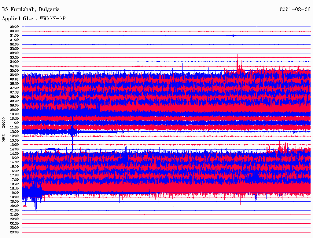Pick the 12:00 time label

pyautogui.click(x=14, y=132)
